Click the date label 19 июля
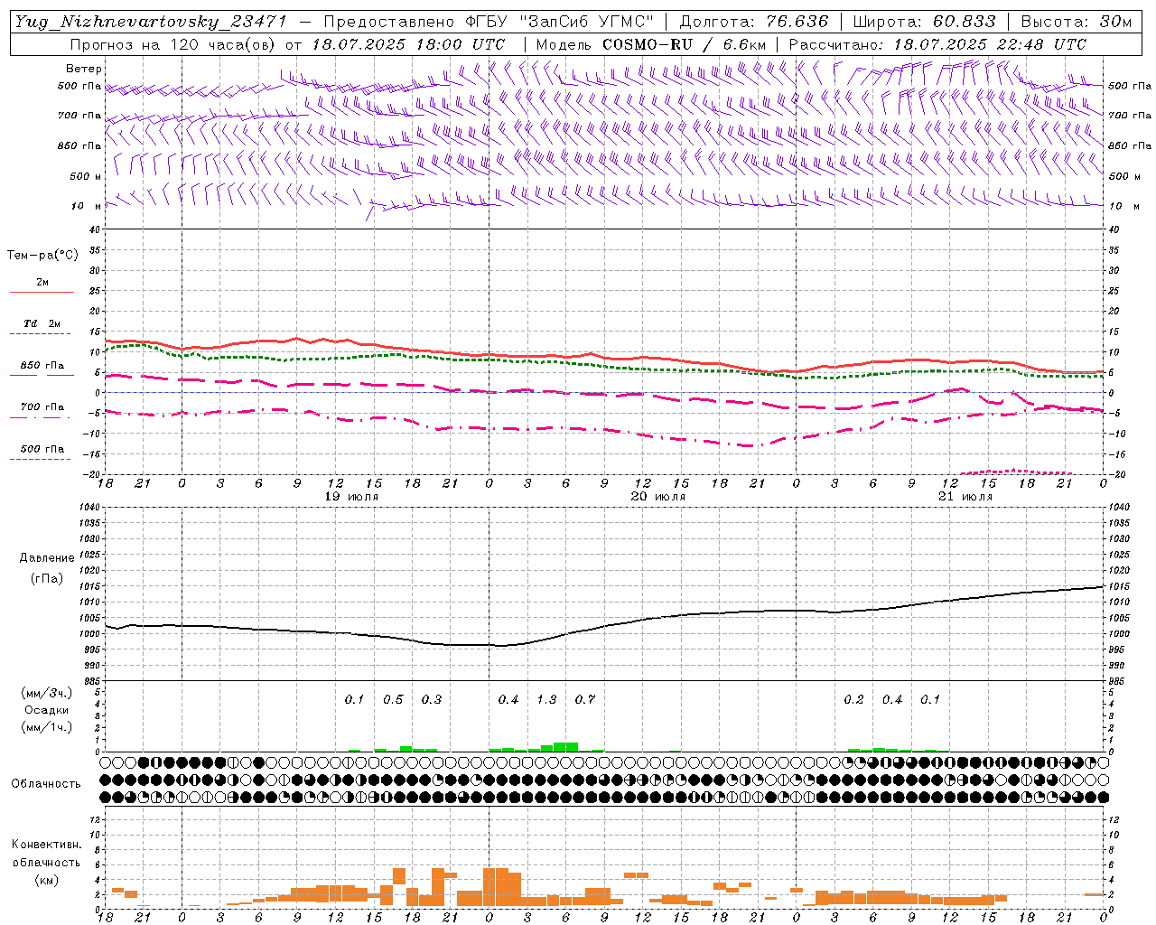This screenshot has height=925, width=1156. 351,497
